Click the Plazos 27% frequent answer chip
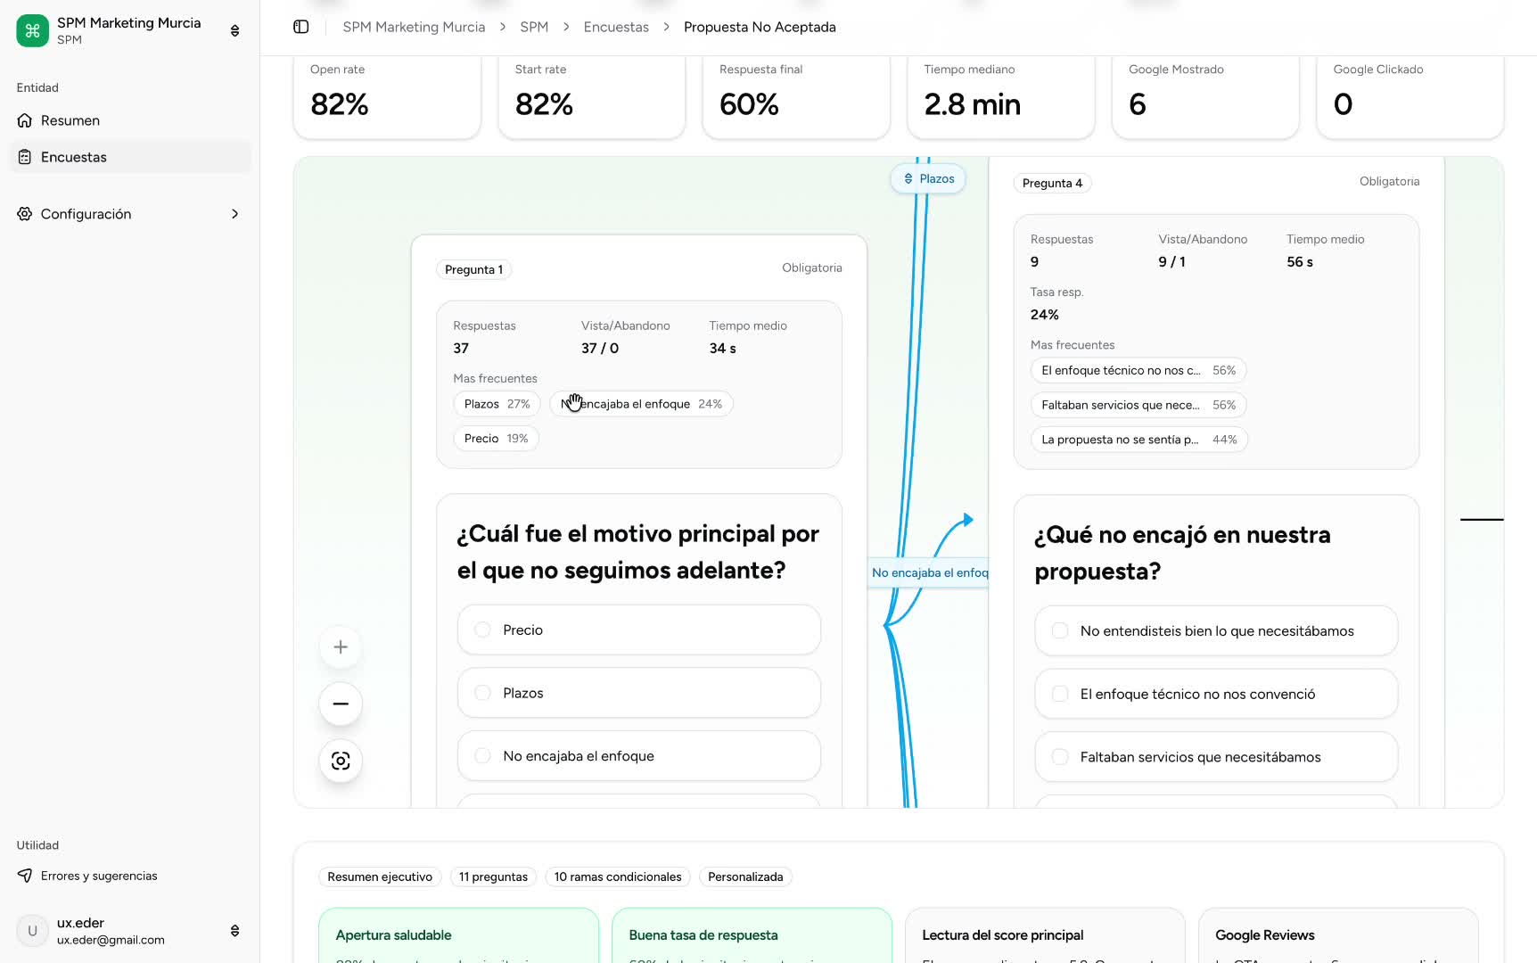This screenshot has width=1537, height=963. (x=497, y=404)
